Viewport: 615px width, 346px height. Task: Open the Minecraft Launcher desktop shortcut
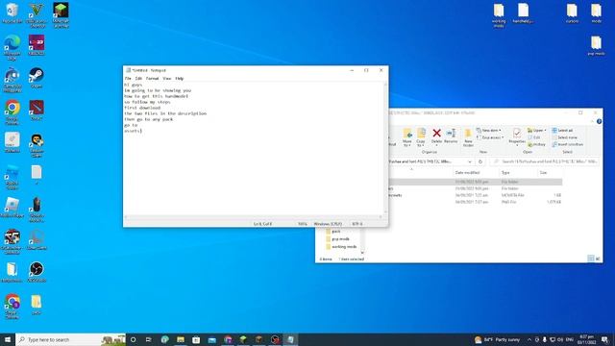point(61,15)
